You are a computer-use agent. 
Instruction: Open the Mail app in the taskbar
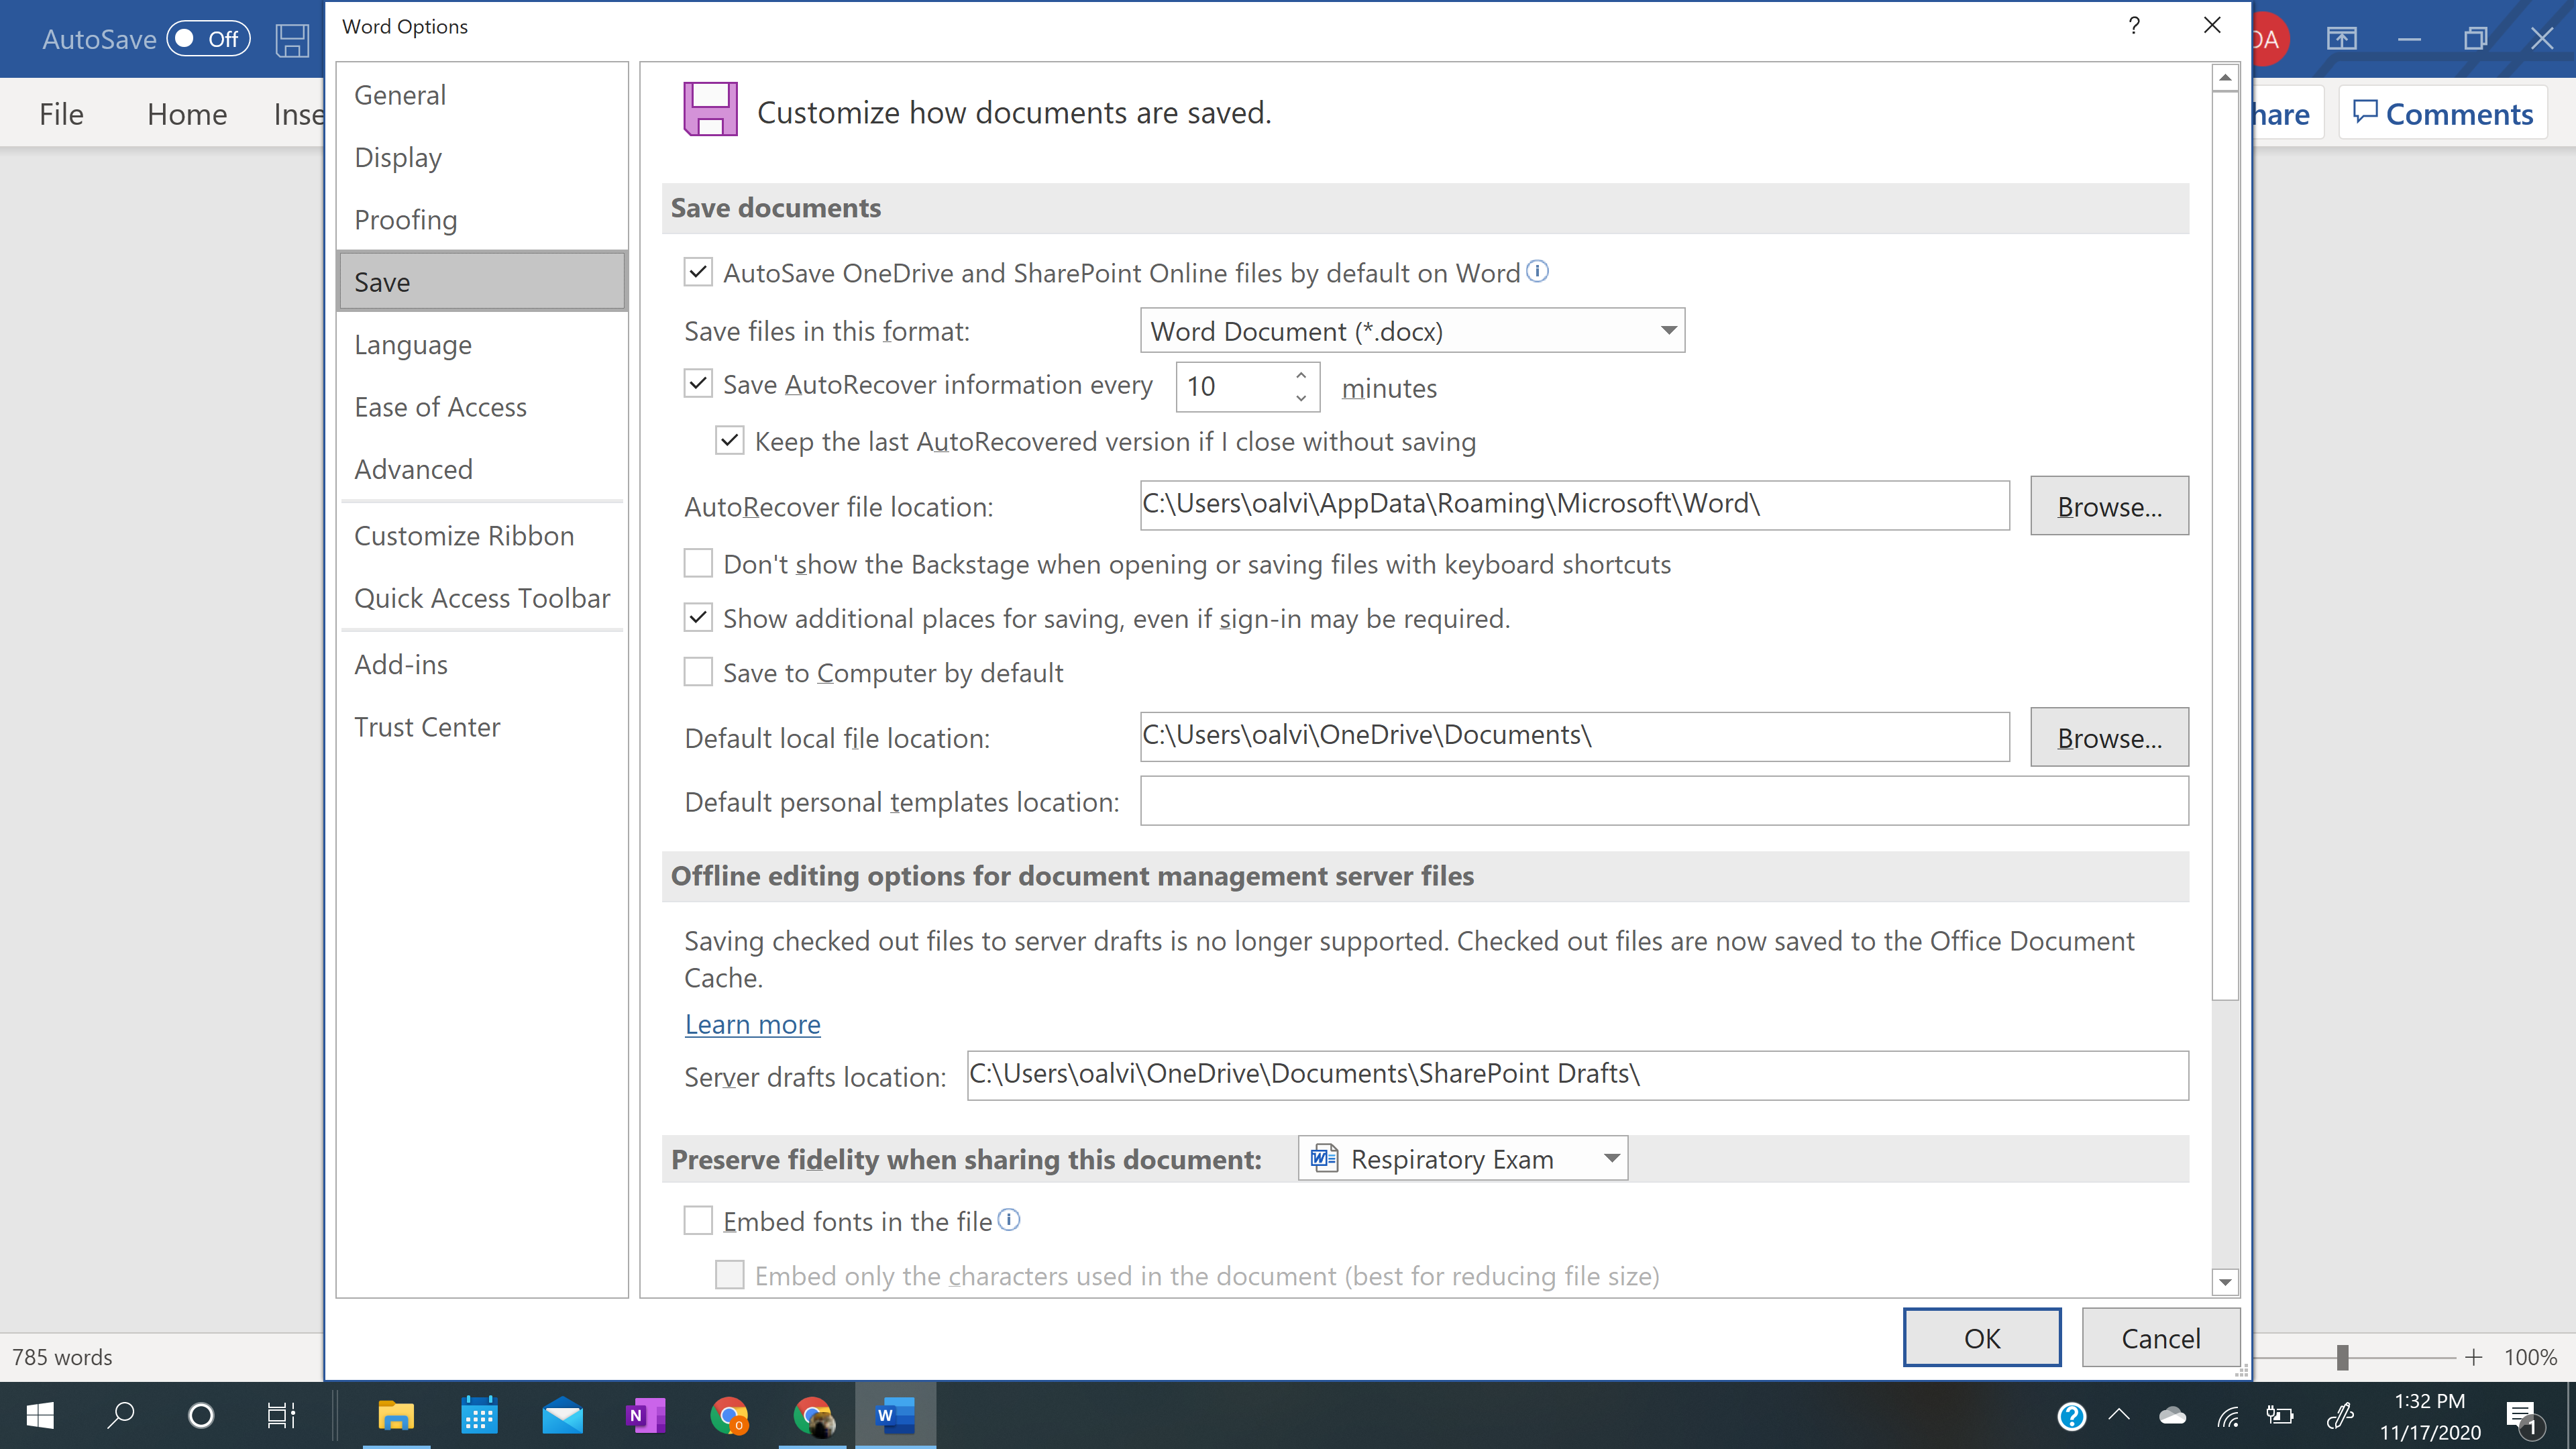pyautogui.click(x=562, y=1415)
